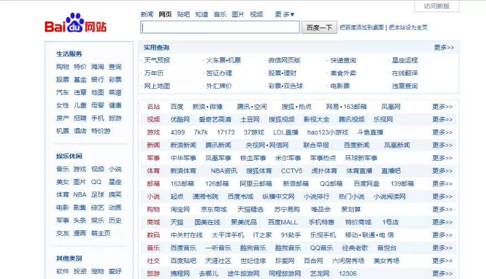This screenshot has width=486, height=279.
Task: Open 微信网页版 link
Action: click(x=284, y=60)
